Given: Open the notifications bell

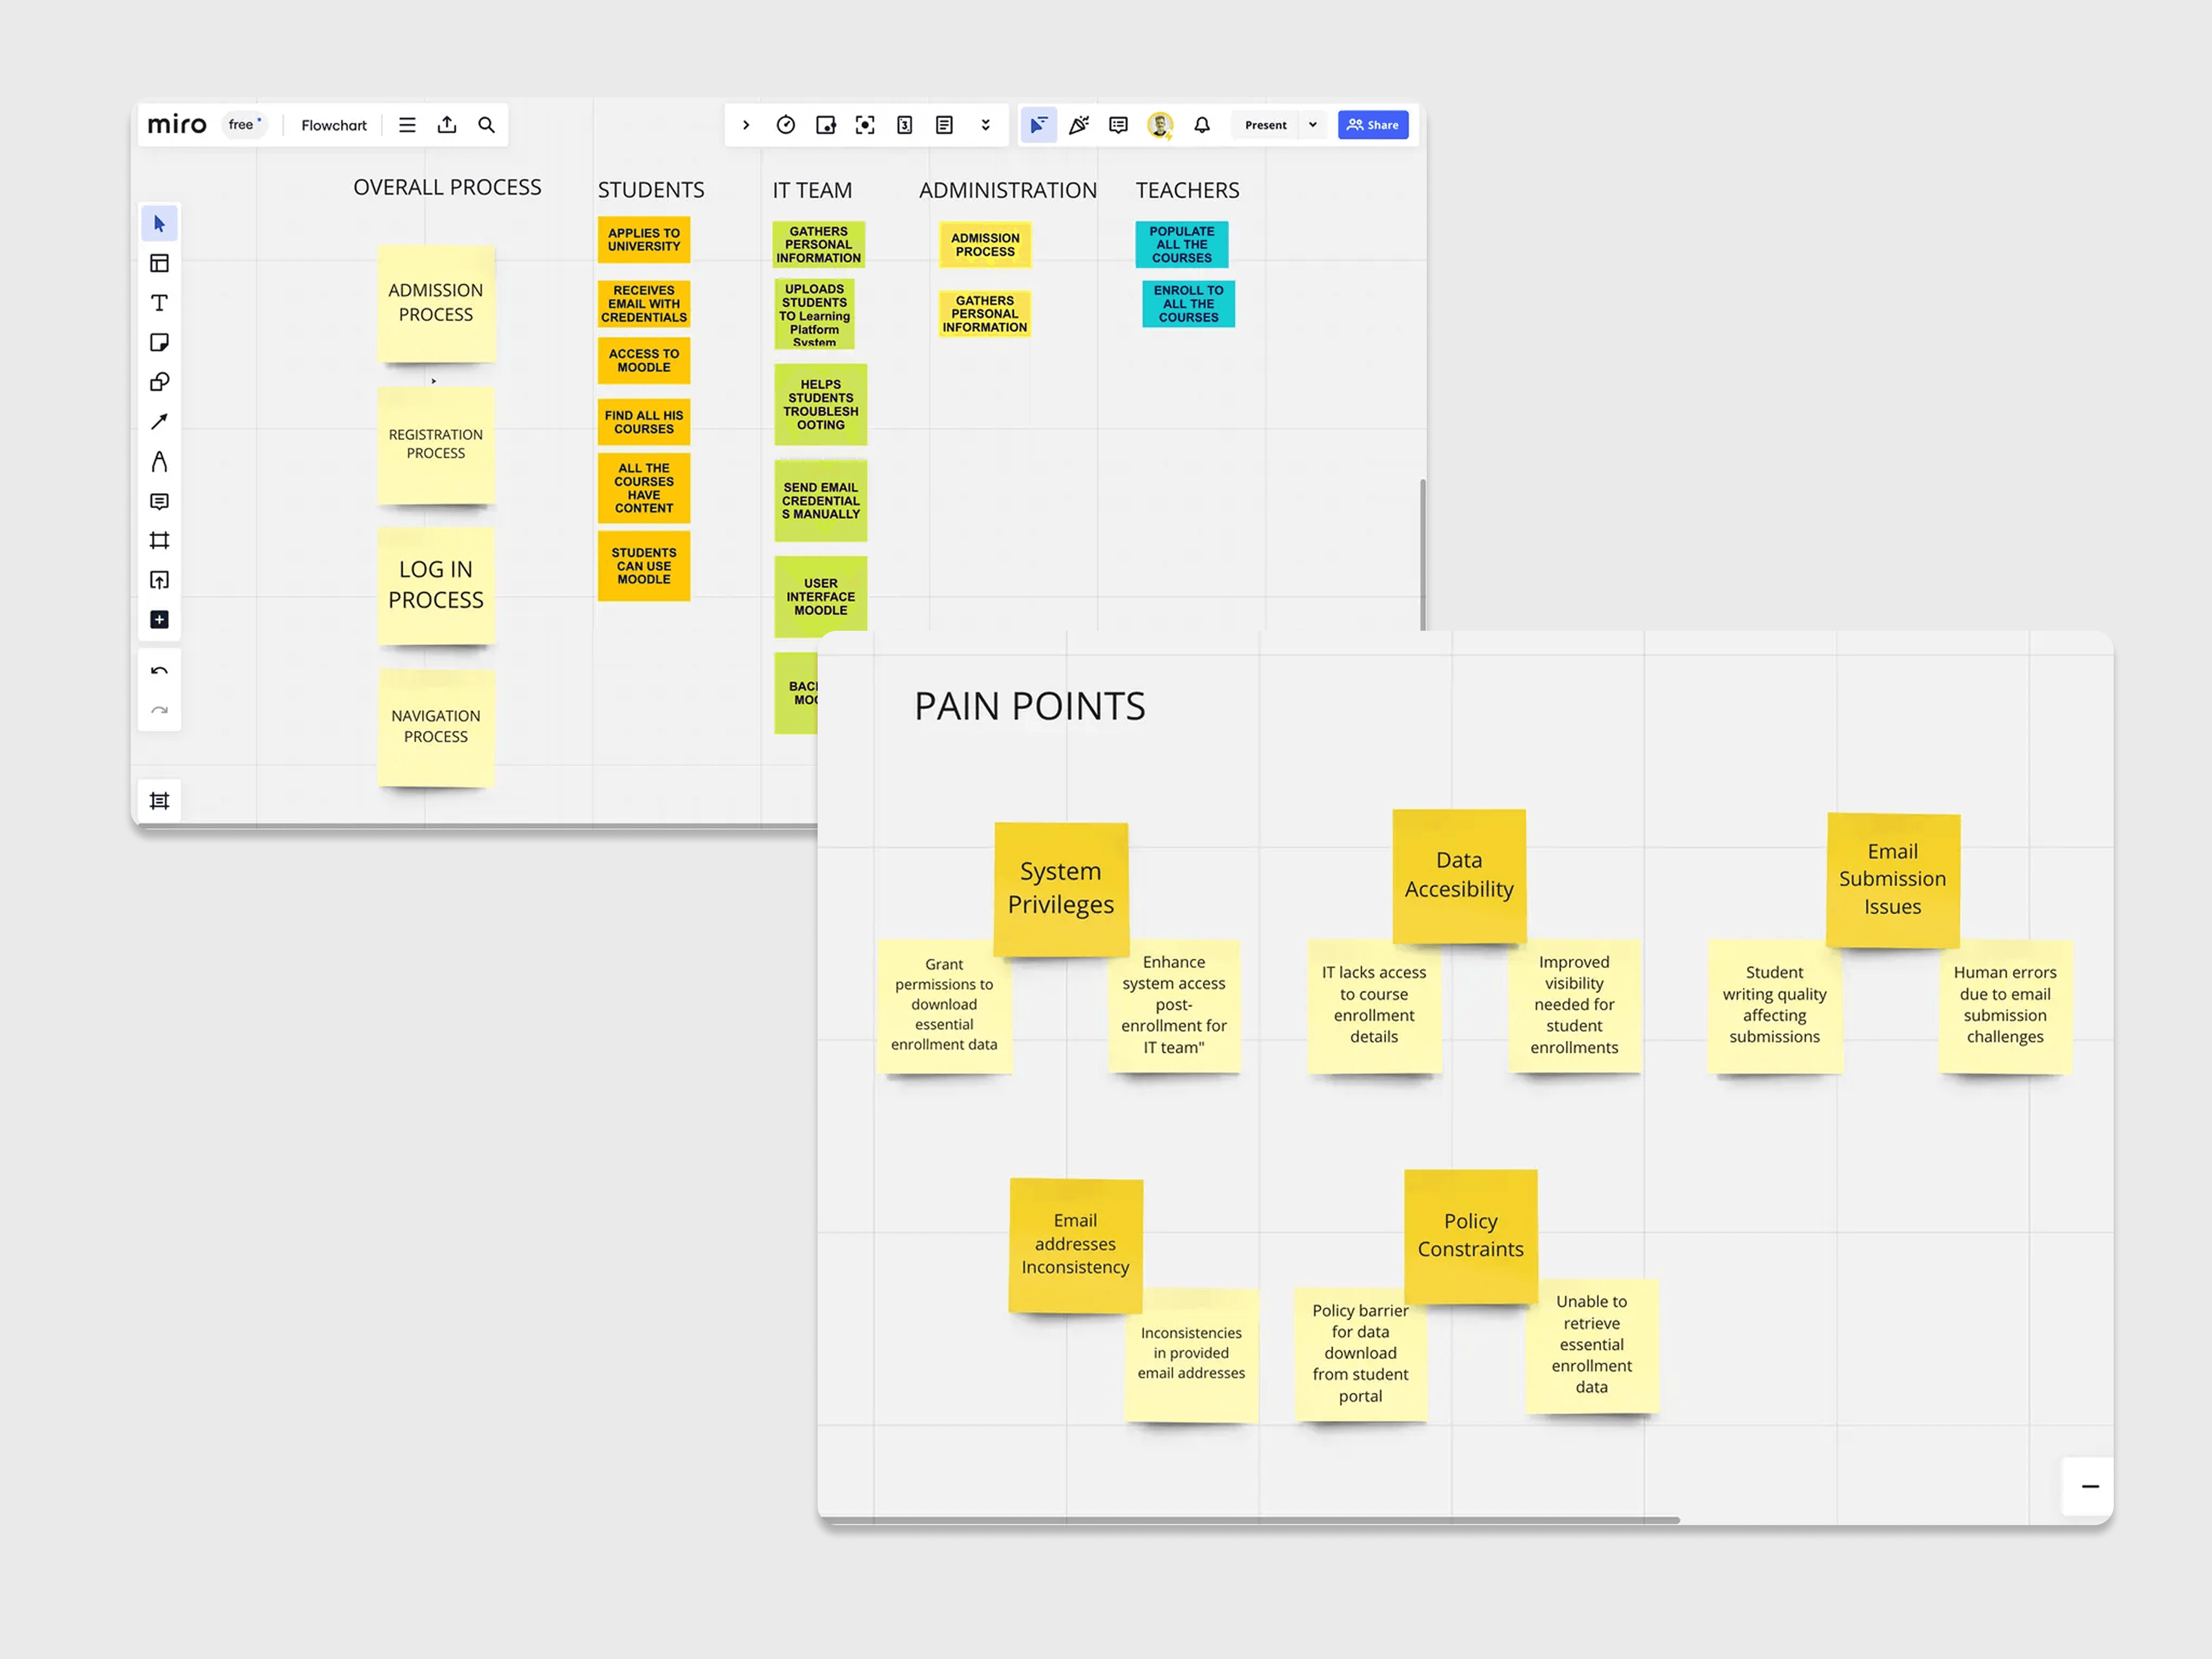Looking at the screenshot, I should tap(1202, 125).
